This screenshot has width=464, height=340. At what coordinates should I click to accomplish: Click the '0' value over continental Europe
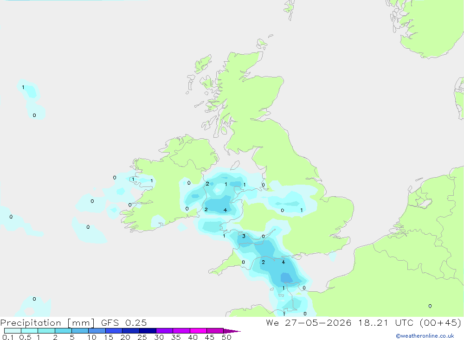[x=430, y=306]
